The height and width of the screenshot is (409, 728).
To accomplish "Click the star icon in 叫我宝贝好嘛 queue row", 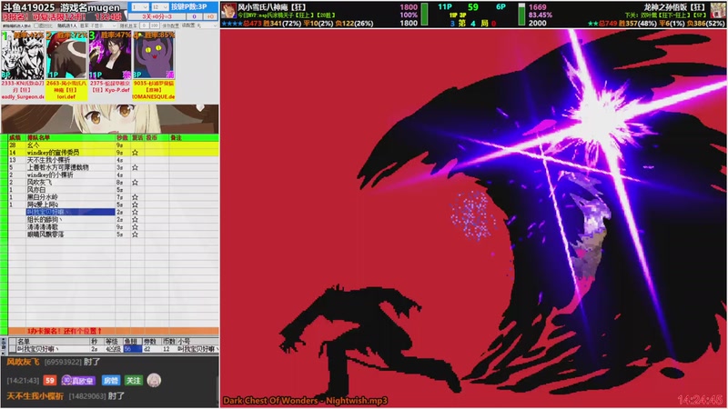I will (135, 212).
